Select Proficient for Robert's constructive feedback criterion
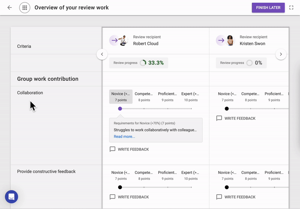Image resolution: width=300 pixels, height=209 pixels. point(167,175)
